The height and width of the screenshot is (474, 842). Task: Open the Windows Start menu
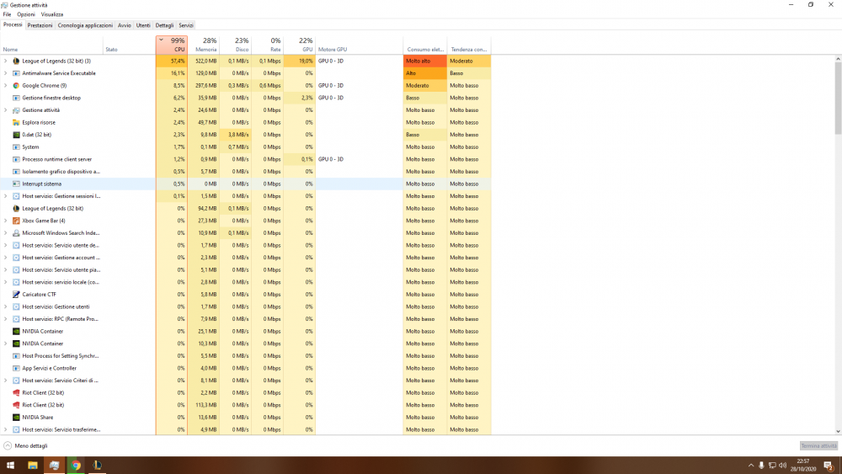pos(10,466)
